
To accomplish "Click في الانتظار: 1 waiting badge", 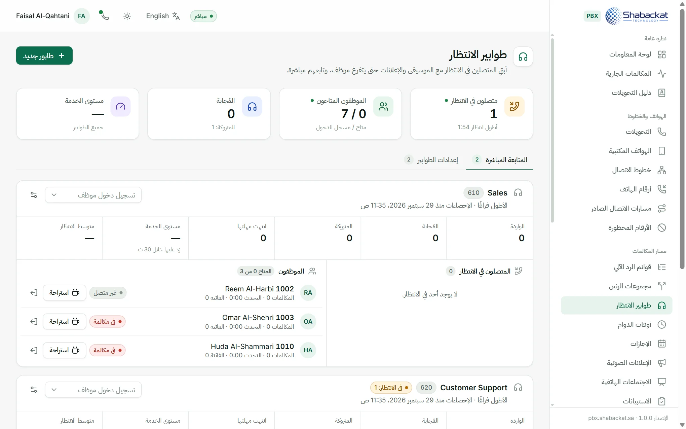I will click(x=391, y=388).
